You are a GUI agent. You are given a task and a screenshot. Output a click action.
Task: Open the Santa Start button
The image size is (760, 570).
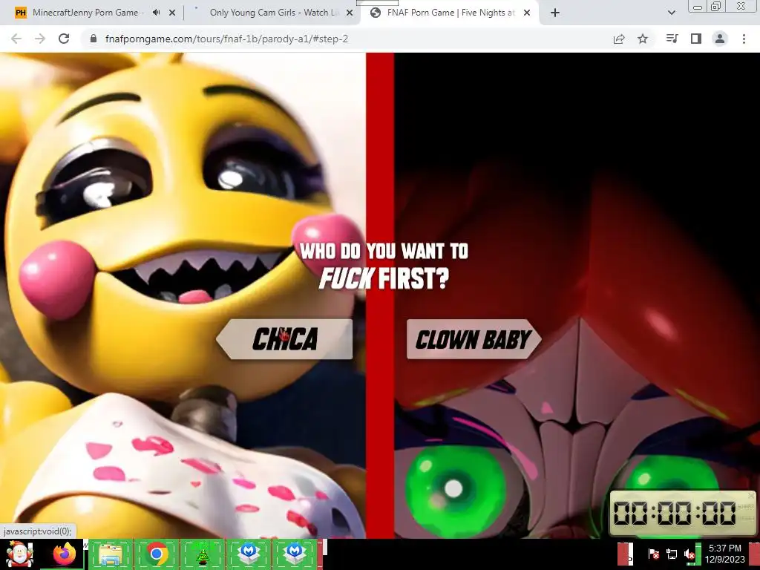pyautogui.click(x=20, y=554)
